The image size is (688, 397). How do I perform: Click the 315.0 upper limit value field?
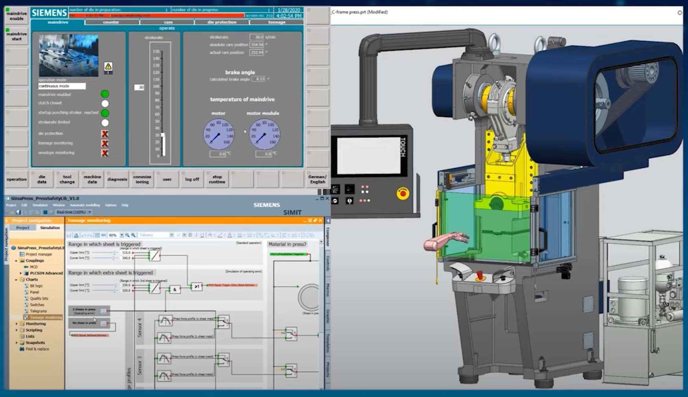pyautogui.click(x=125, y=253)
